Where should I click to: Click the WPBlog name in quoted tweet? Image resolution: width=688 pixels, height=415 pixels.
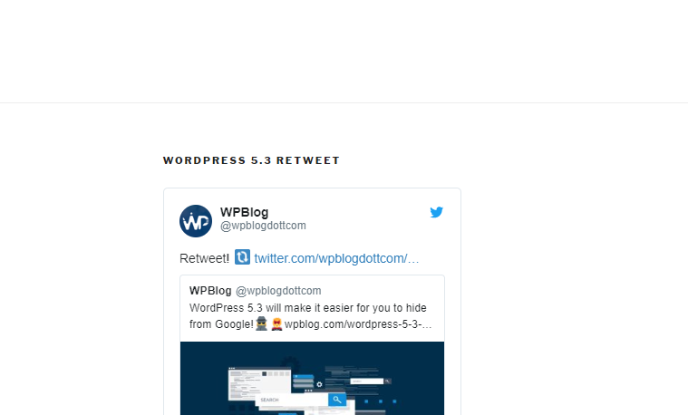coord(210,291)
